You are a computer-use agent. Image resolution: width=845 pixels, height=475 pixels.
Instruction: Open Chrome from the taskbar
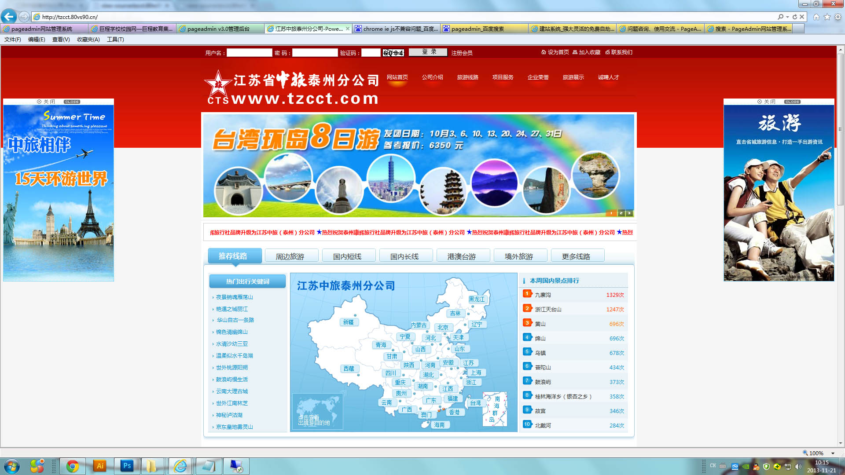[73, 466]
